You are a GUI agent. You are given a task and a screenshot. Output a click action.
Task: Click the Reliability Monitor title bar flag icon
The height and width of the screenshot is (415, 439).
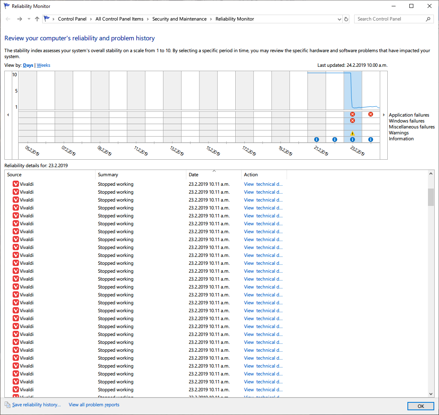click(x=7, y=6)
